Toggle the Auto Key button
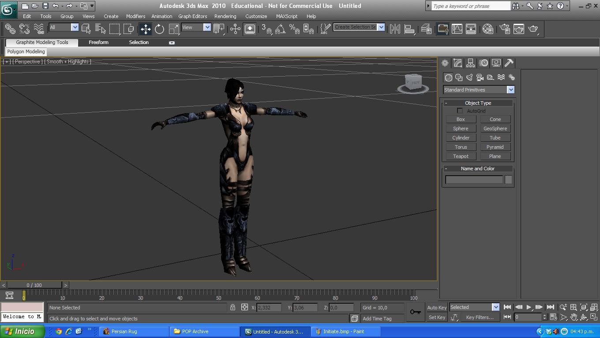The width and height of the screenshot is (600, 338). [437, 308]
